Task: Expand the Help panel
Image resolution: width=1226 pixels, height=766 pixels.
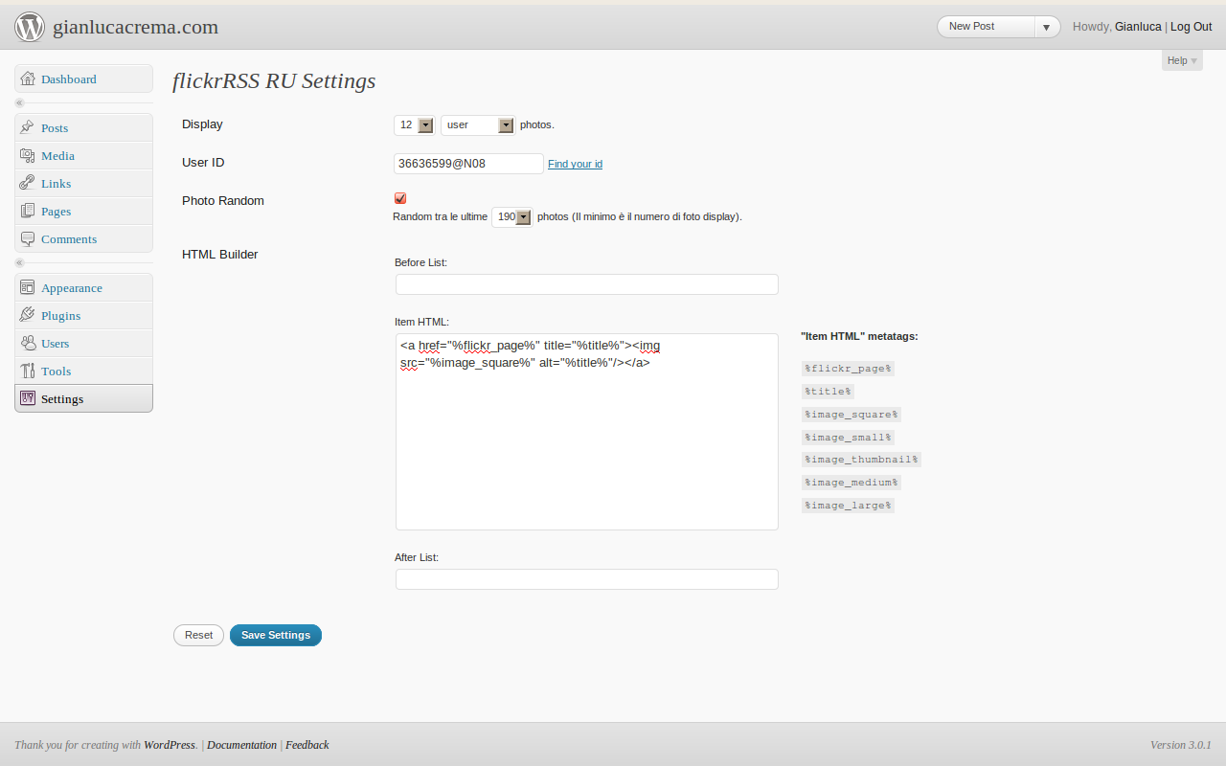Action: (1182, 60)
